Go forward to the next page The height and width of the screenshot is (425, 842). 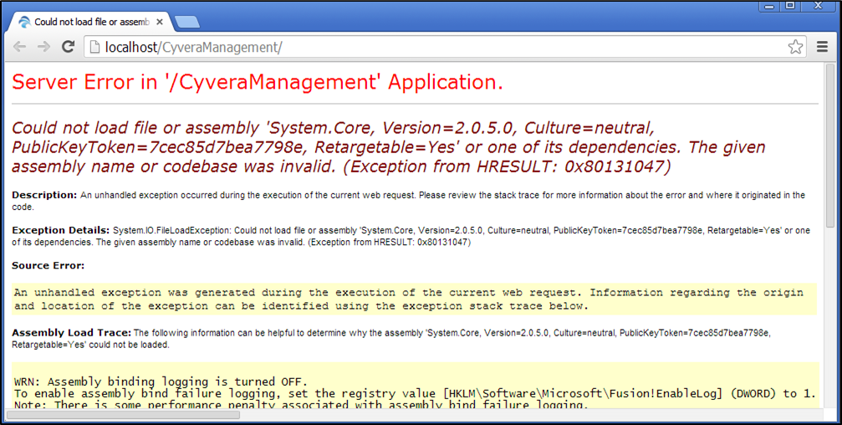44,47
